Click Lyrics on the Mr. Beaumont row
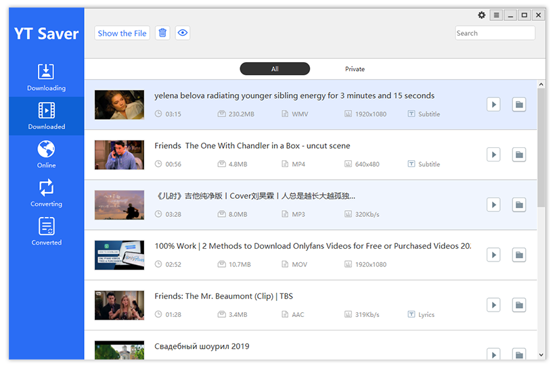This screenshot has width=555, height=367. pyautogui.click(x=421, y=314)
